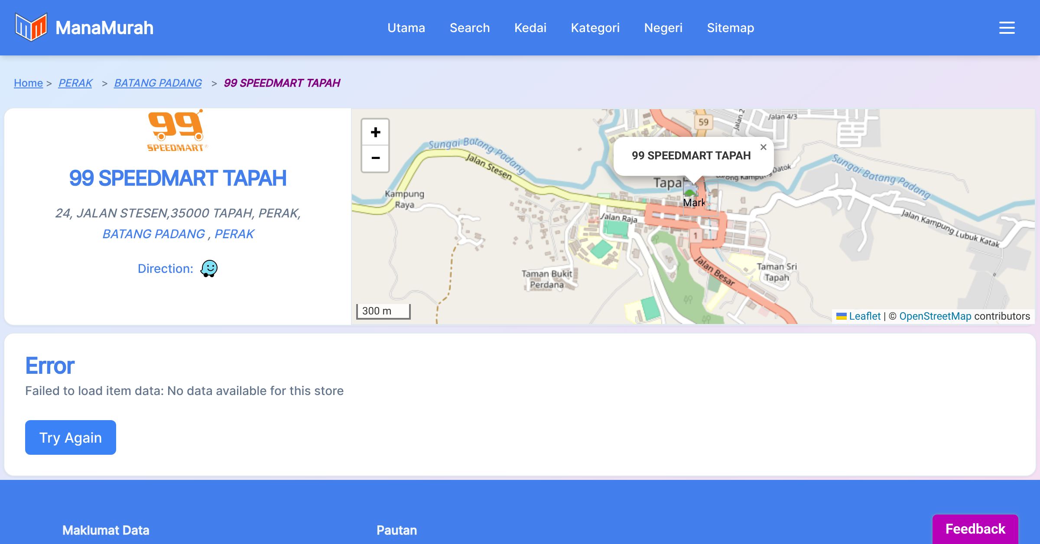Click the ManaMurah logo icon

click(x=31, y=27)
